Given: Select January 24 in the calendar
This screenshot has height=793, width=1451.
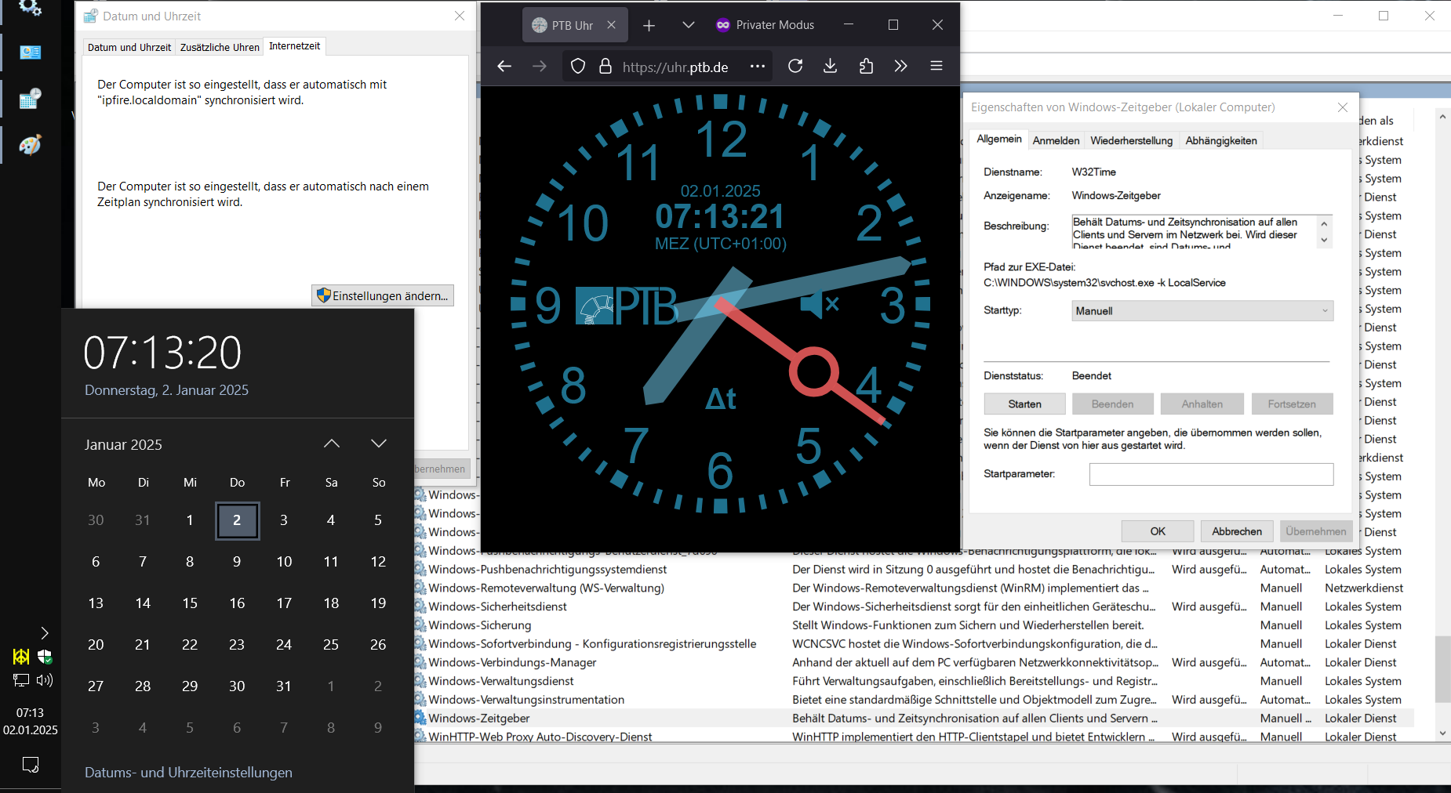Looking at the screenshot, I should pos(284,644).
